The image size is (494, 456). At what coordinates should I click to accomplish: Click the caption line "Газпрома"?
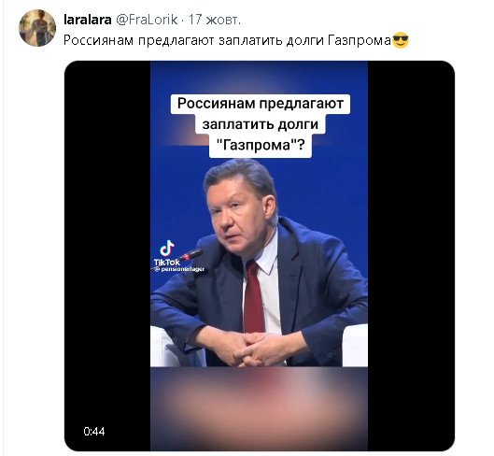click(261, 145)
